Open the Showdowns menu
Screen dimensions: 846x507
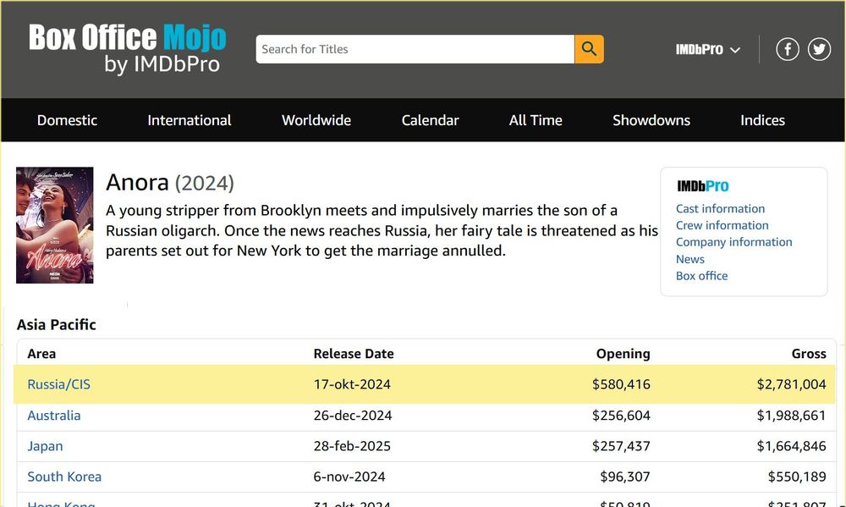point(651,120)
